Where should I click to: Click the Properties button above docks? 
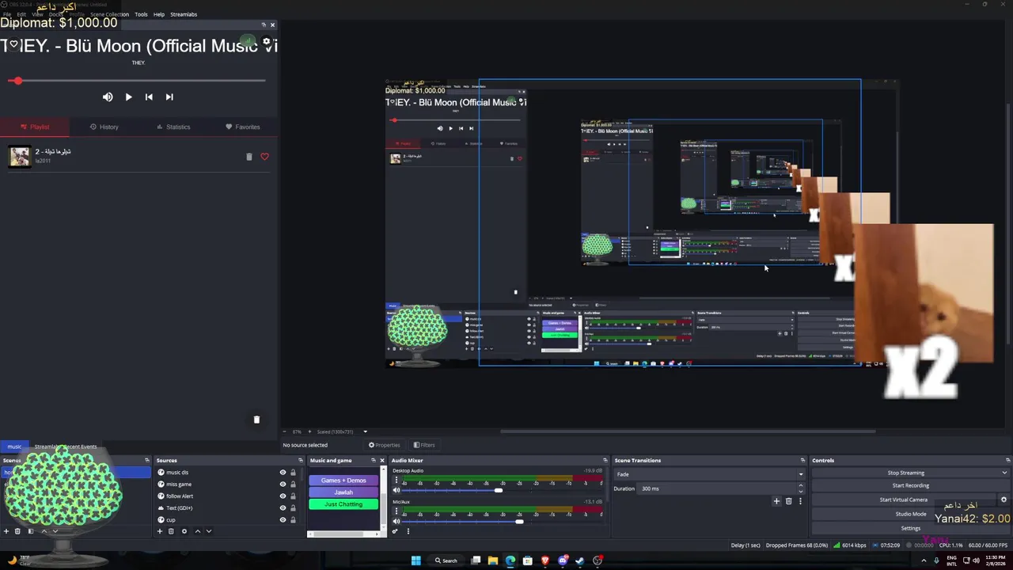(385, 445)
